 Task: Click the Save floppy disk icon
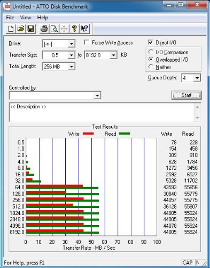click(x=31, y=28)
